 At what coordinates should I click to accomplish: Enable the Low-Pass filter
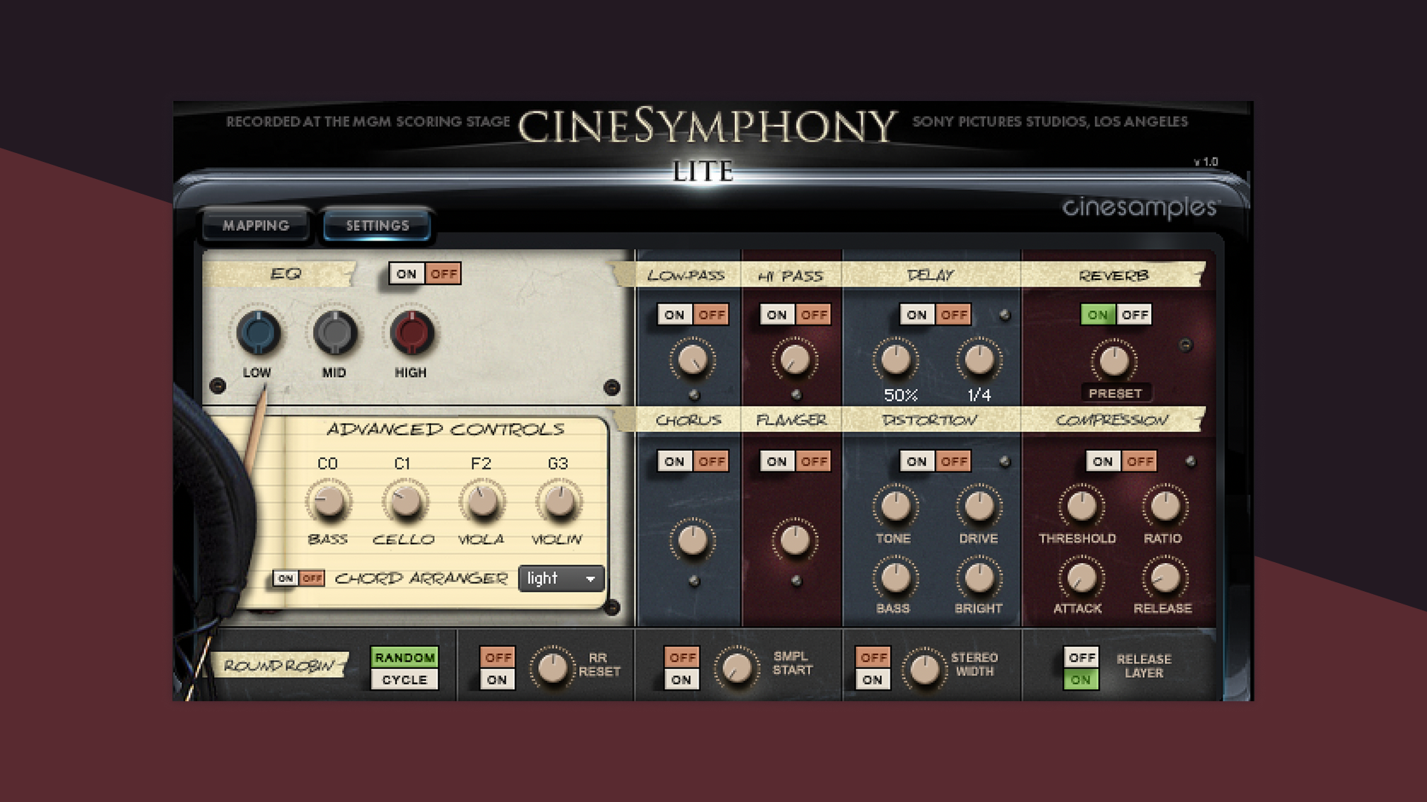click(x=674, y=314)
